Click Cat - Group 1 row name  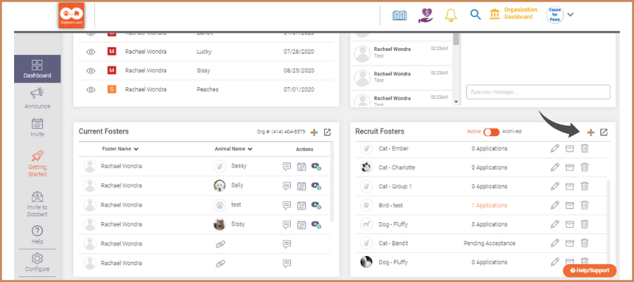click(395, 187)
